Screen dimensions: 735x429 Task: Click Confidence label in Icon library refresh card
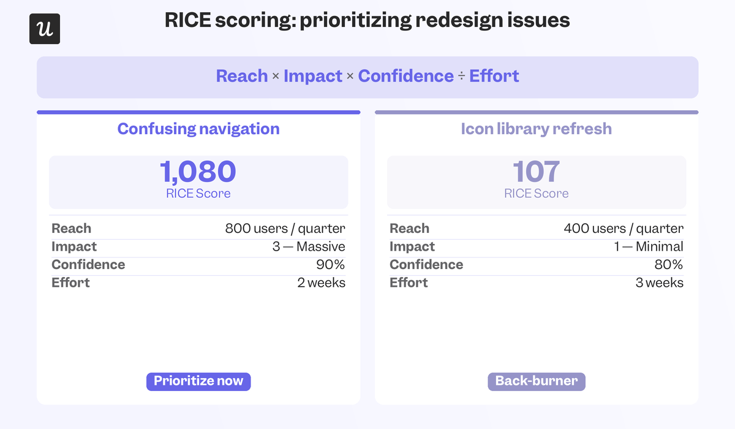point(426,265)
